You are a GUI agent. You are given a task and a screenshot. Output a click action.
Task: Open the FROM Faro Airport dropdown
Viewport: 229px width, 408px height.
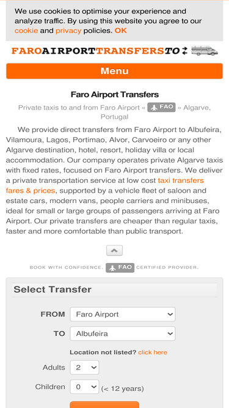[x=123, y=314]
